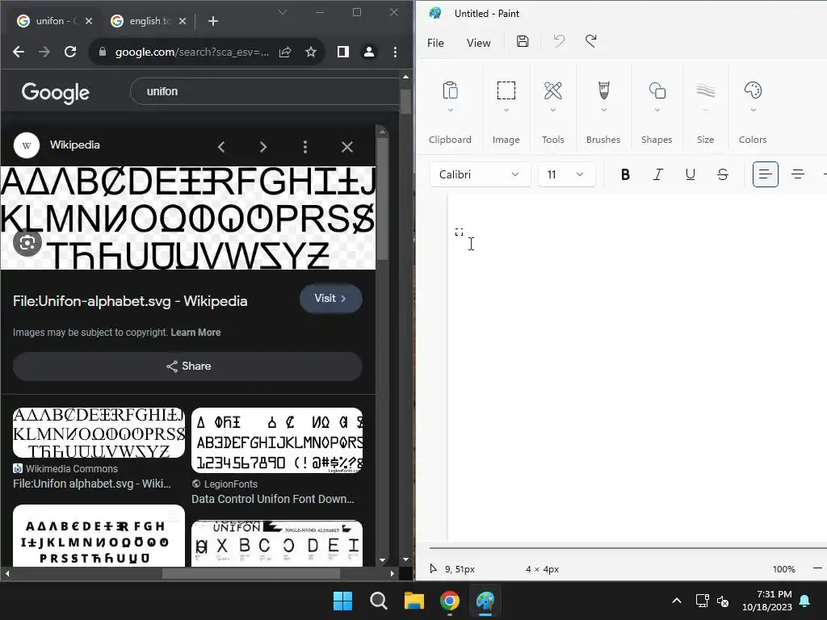Select the rectangular selection Image icon
827x620 pixels.
[x=506, y=90]
